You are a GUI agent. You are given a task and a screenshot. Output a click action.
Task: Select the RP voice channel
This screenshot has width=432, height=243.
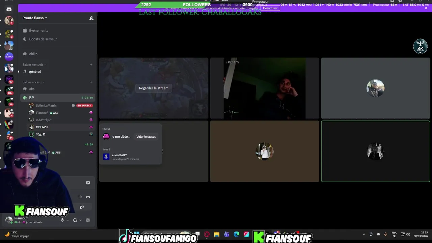(x=58, y=98)
